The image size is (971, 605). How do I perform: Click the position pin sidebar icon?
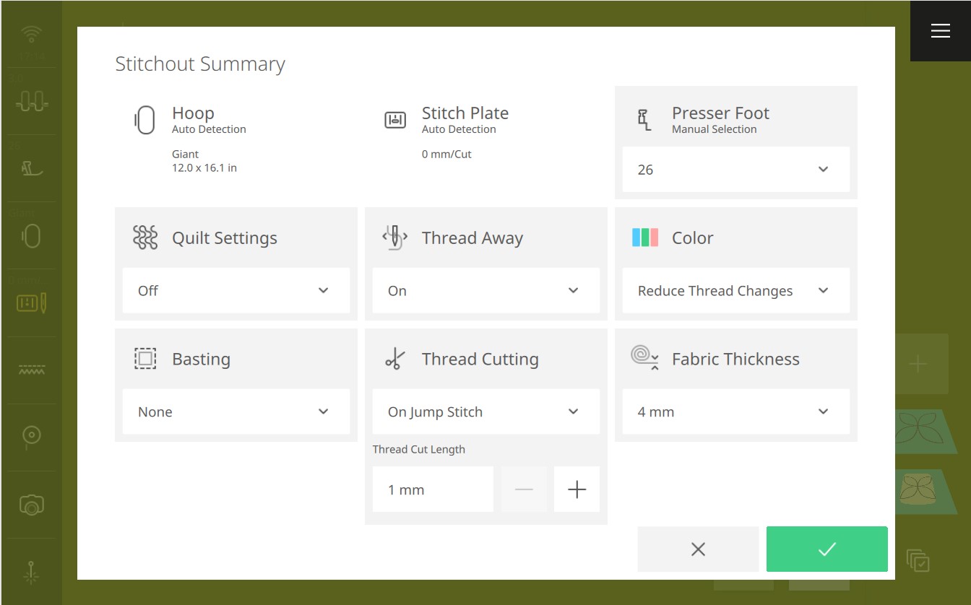[31, 437]
